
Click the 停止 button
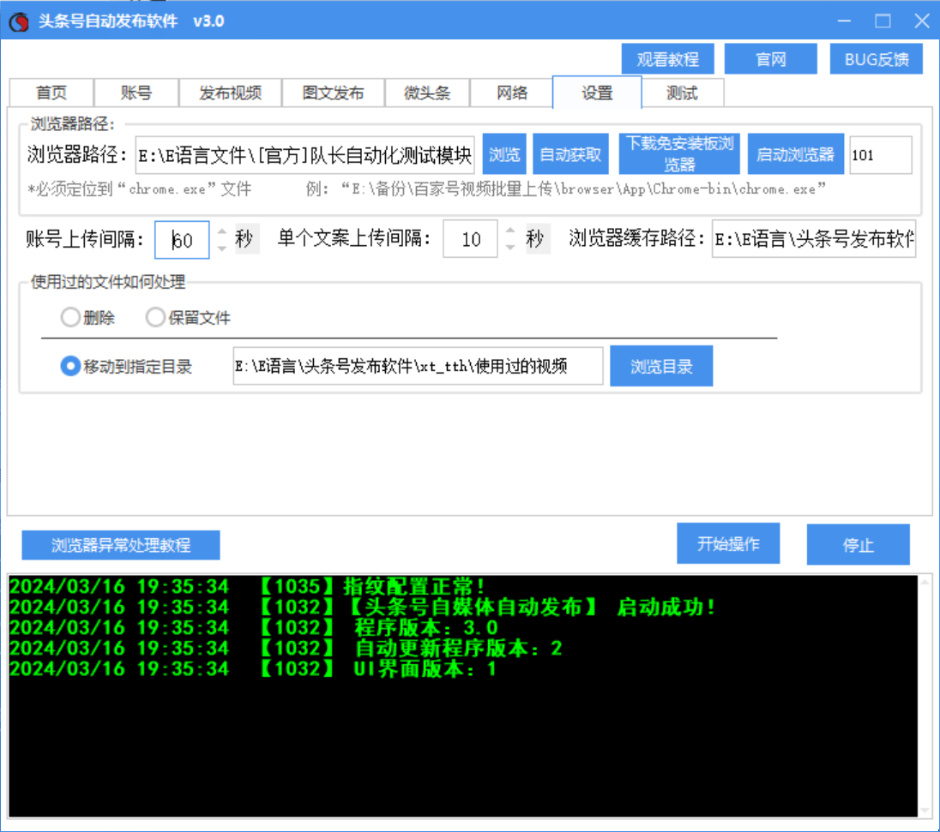[x=858, y=544]
